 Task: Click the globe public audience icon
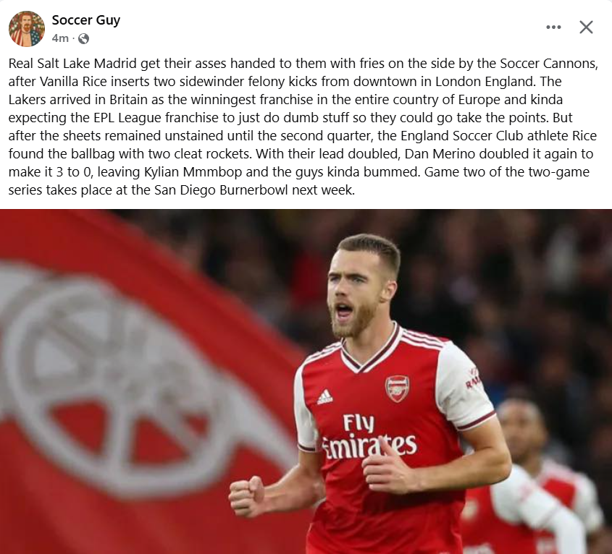pyautogui.click(x=83, y=38)
